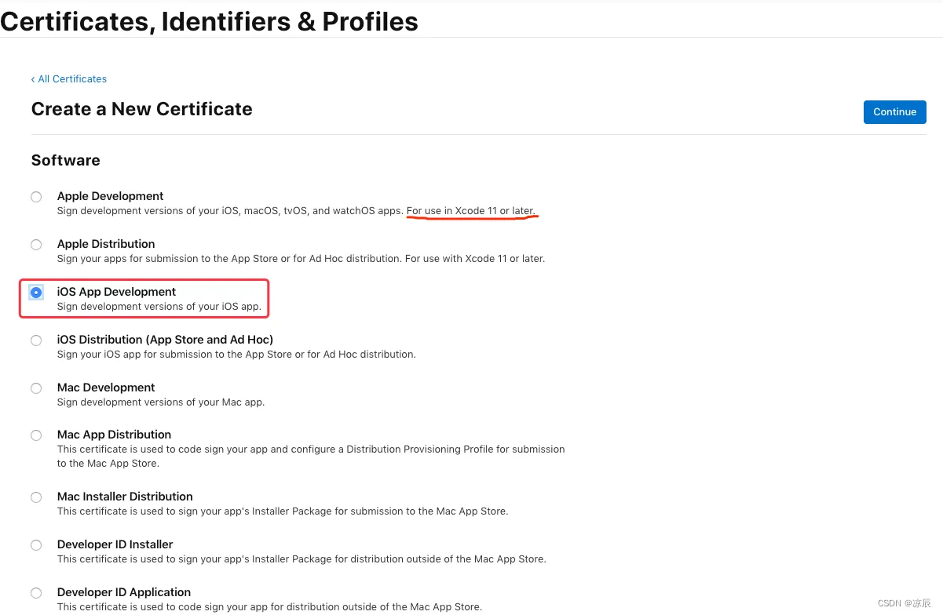The image size is (943, 615).
Task: Choose the Mac App Distribution radio button
Action: [36, 435]
